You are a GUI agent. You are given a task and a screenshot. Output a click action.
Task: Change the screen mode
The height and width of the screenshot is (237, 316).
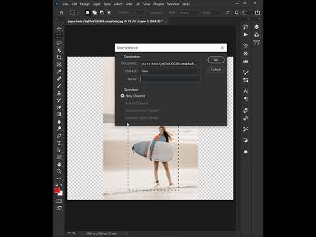coord(59,208)
